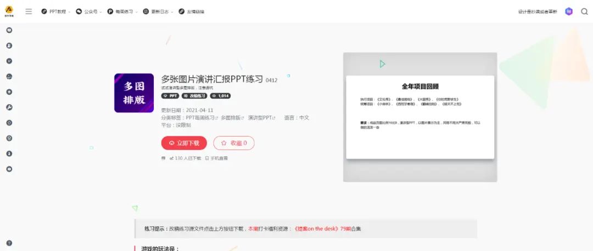
Task: Open the wrench tools sidebar icon
Action: (9, 107)
